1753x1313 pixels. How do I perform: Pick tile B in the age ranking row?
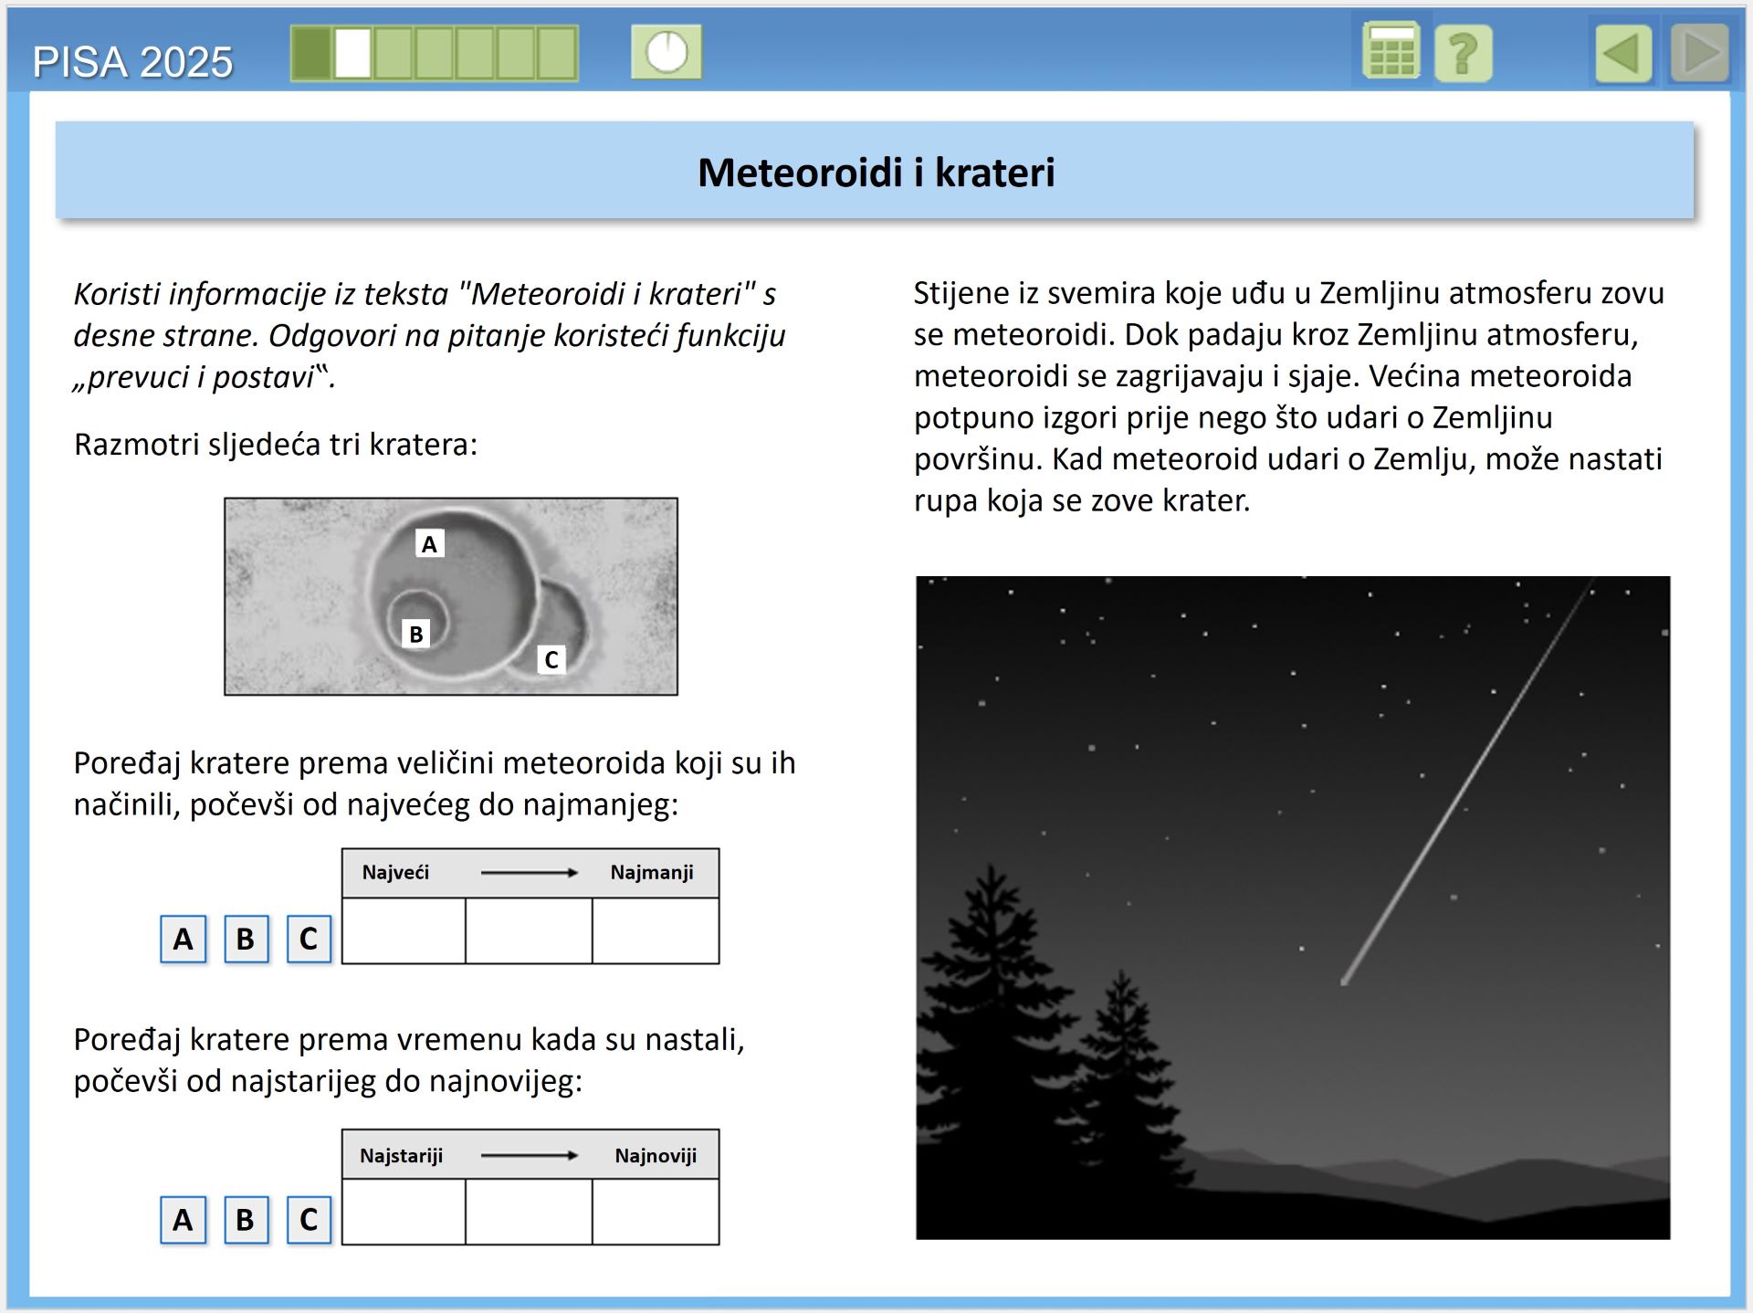pyautogui.click(x=246, y=1220)
